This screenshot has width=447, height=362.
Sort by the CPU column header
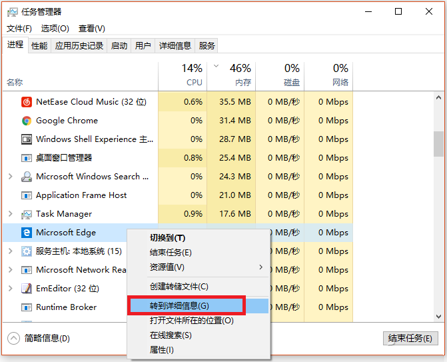pyautogui.click(x=183, y=76)
